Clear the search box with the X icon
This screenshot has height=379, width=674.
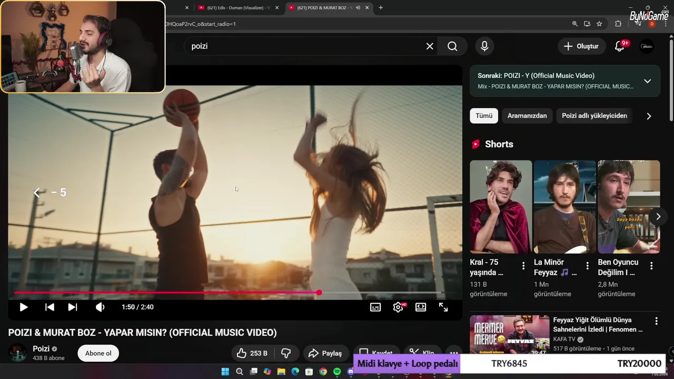(x=430, y=46)
